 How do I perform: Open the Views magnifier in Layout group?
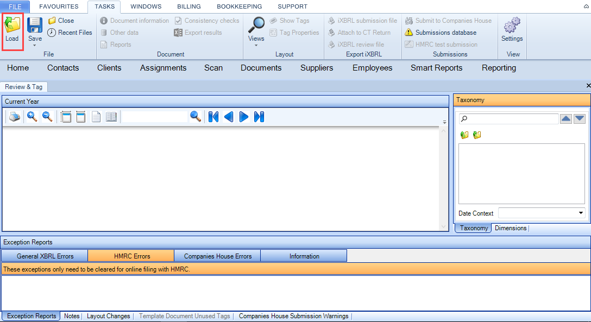coord(256,25)
